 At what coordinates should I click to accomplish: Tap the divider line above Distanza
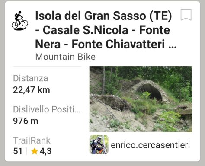[47, 67]
